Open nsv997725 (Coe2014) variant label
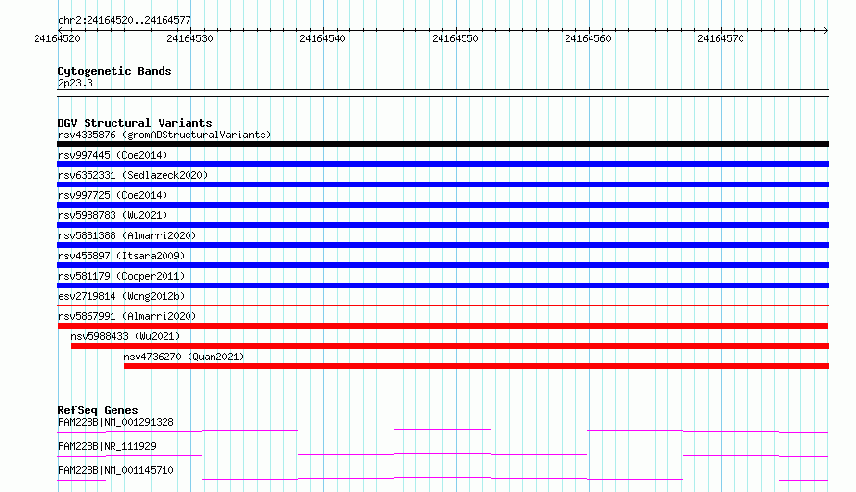 tap(113, 195)
